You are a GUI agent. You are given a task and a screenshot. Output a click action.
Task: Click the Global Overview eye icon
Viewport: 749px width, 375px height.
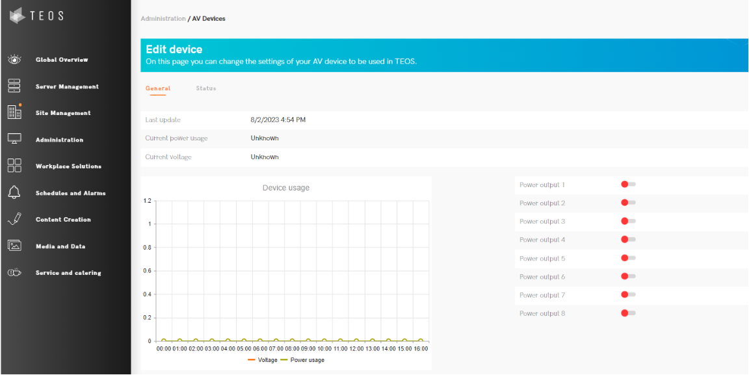tap(14, 60)
